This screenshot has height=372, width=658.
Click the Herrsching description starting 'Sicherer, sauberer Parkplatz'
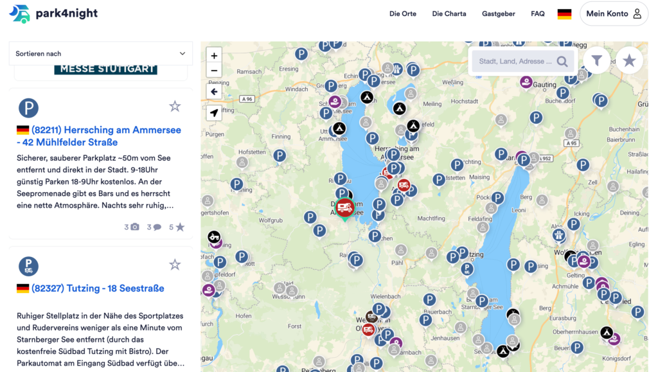click(95, 182)
